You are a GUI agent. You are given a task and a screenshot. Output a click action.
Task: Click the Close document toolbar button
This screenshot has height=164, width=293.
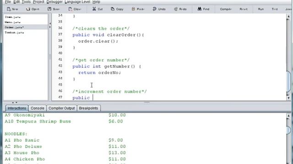tap(75, 9)
